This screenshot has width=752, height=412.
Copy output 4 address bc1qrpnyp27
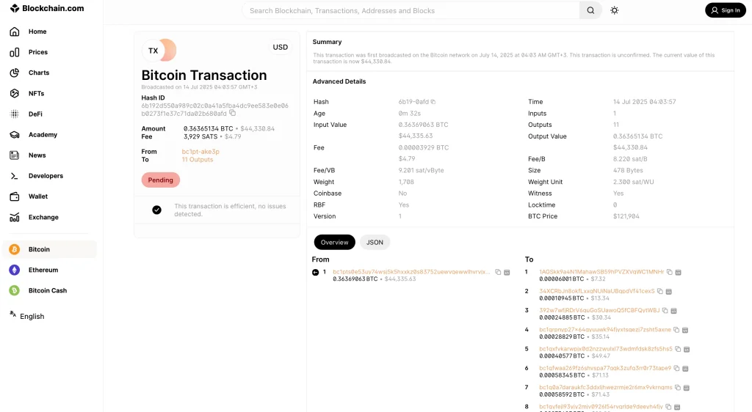[x=676, y=330]
